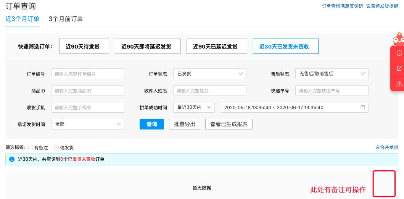Select quick filter 近30天已发货未签收
This screenshot has width=404, height=199.
point(286,47)
